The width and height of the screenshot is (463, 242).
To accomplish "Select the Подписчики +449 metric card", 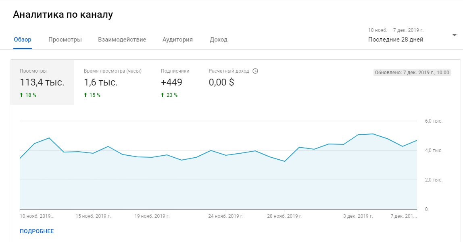I will tap(175, 82).
